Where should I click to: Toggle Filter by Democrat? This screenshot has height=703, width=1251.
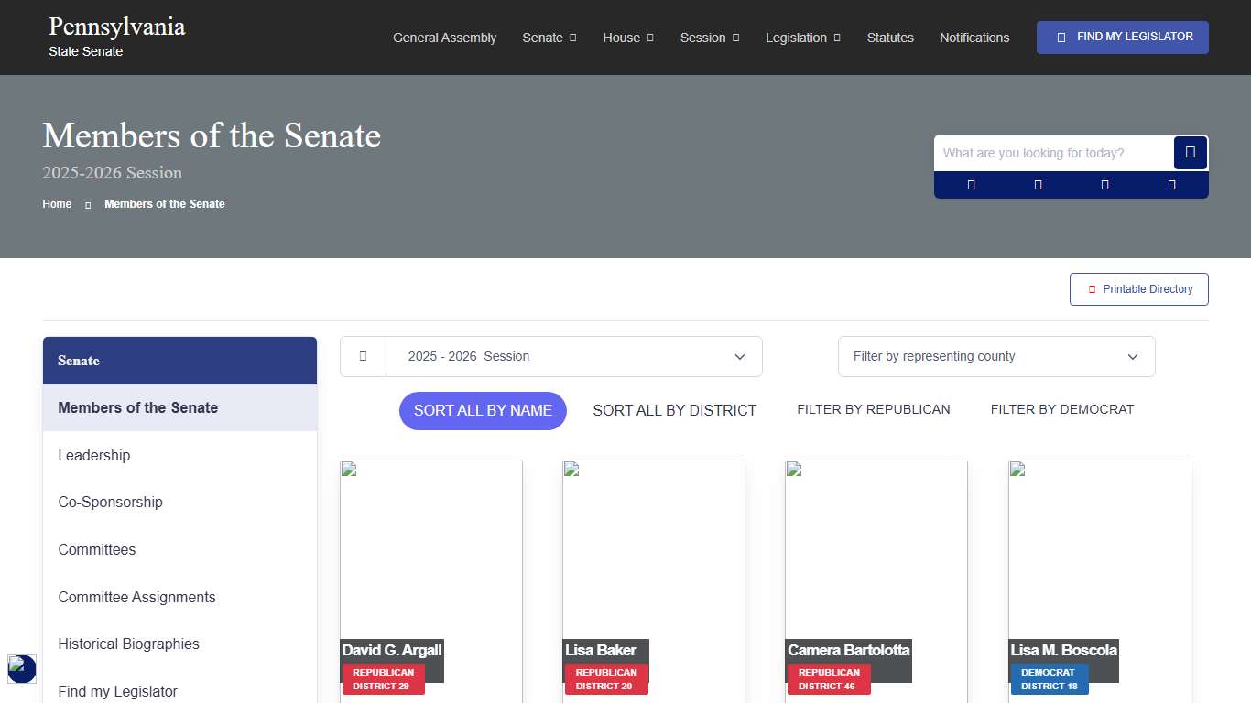tap(1062, 409)
